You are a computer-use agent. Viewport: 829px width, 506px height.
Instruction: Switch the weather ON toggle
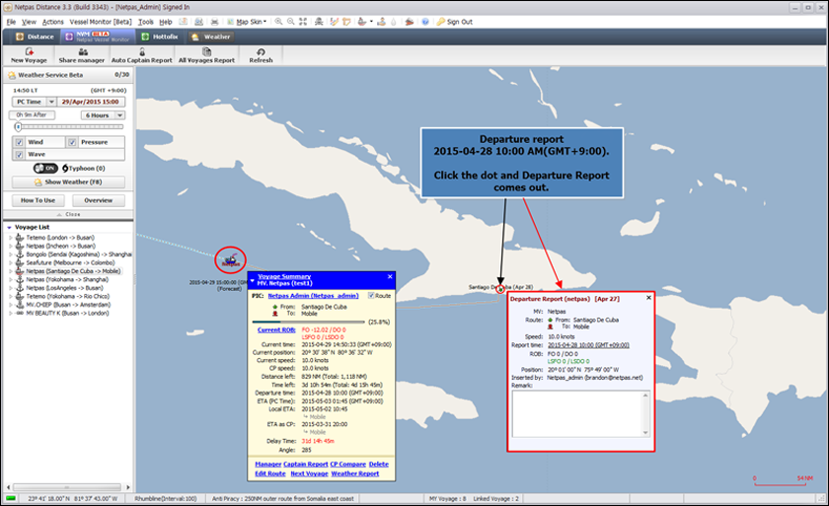[x=45, y=168]
